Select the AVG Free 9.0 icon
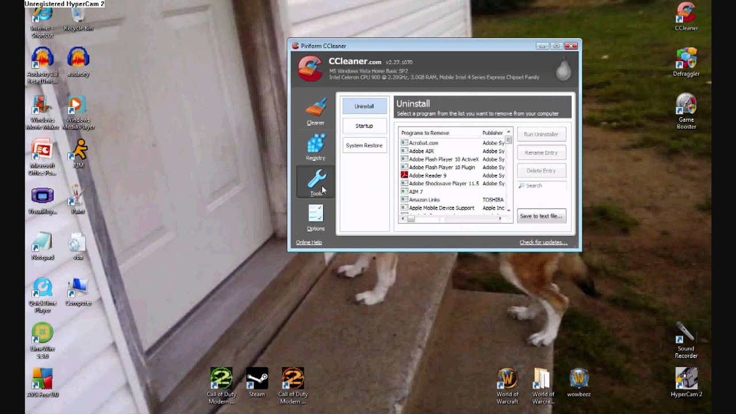This screenshot has width=736, height=414. pos(42,383)
